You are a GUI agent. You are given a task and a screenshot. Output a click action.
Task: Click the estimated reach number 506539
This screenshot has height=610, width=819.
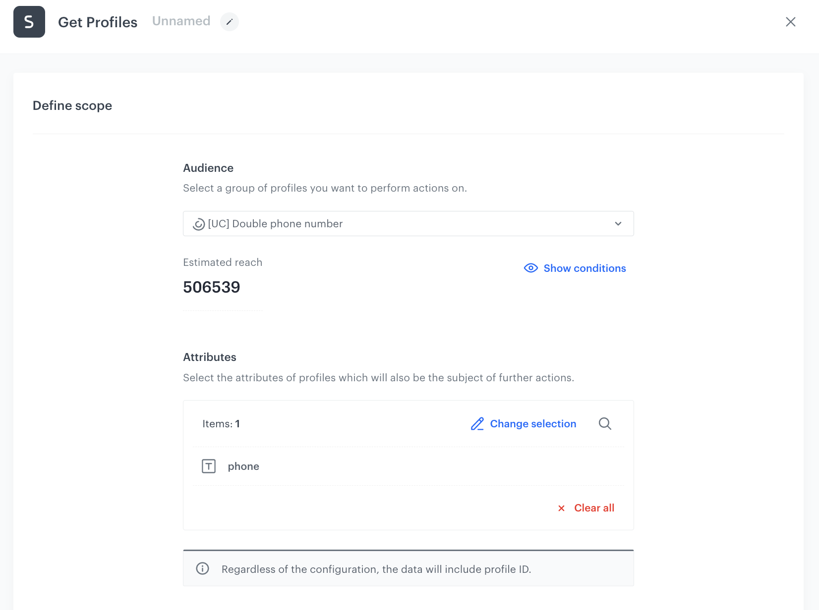212,287
